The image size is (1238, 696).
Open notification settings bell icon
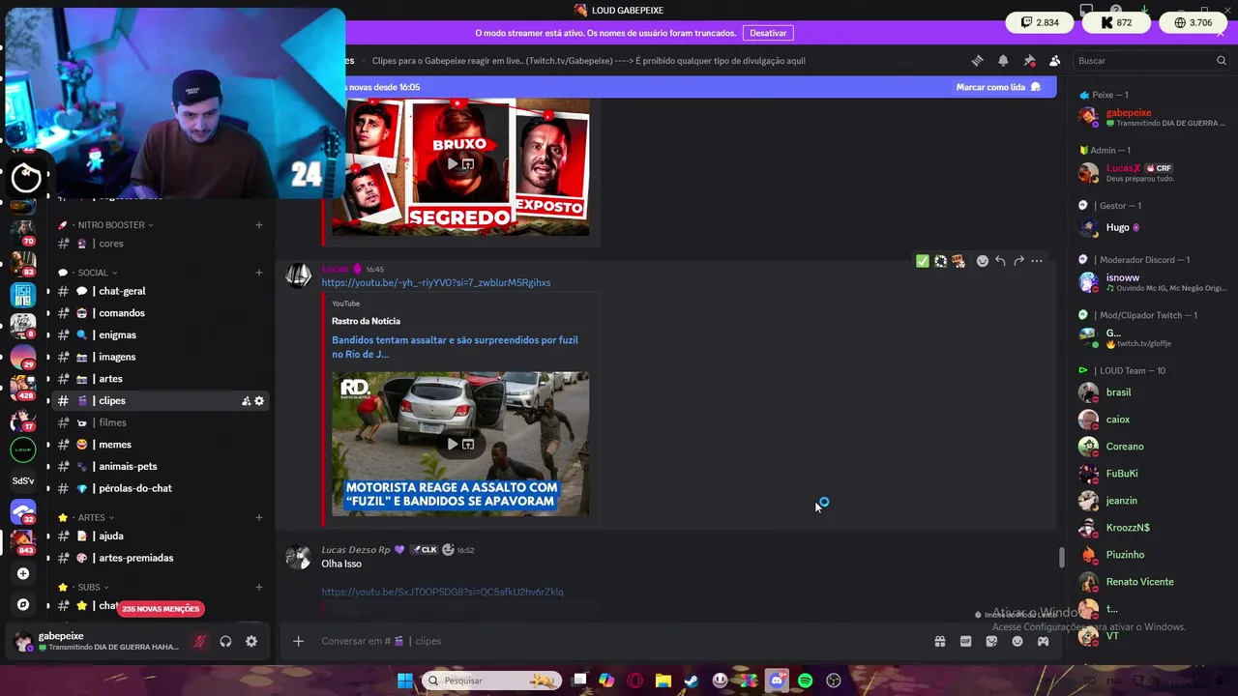click(x=1003, y=60)
